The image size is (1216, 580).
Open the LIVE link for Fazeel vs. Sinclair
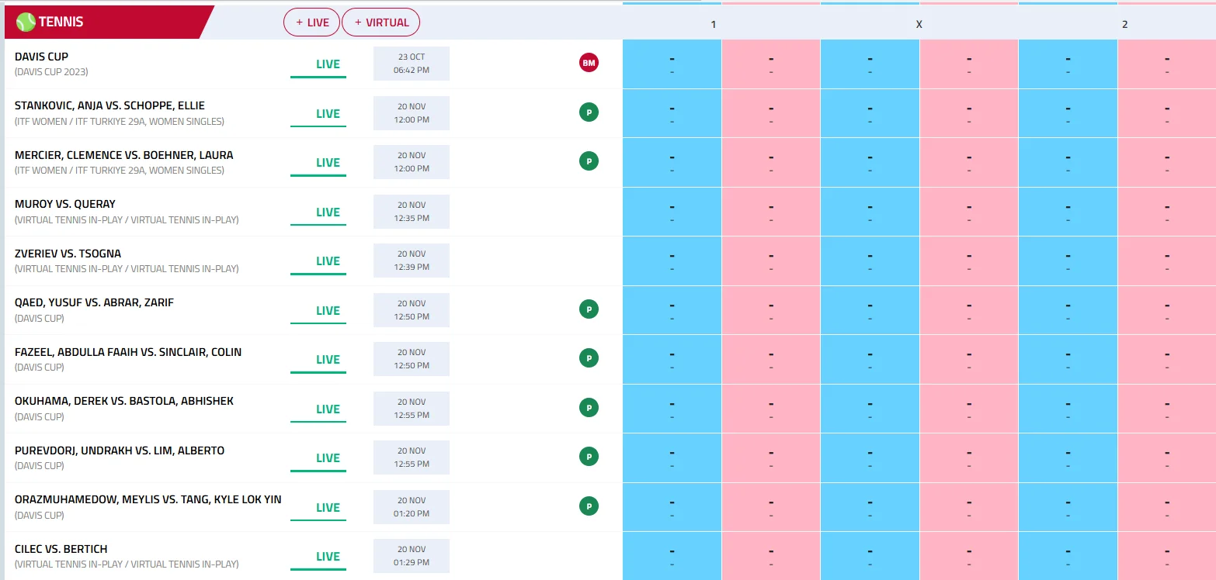318,361
